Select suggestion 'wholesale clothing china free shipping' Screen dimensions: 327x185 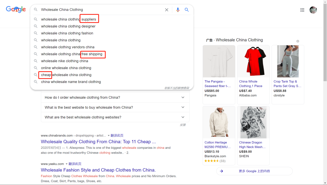click(112, 54)
